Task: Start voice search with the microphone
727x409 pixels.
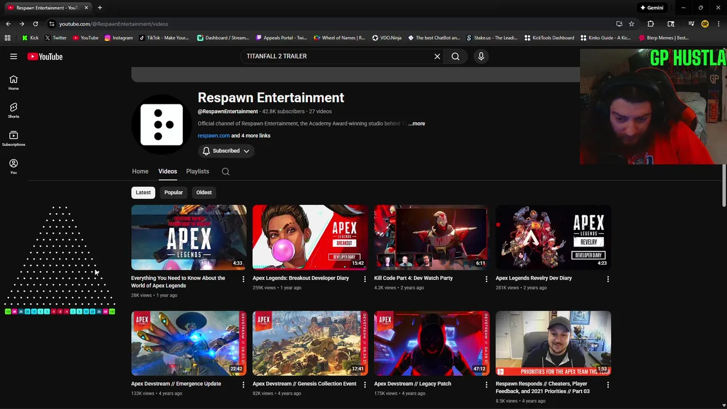Action: coord(481,56)
